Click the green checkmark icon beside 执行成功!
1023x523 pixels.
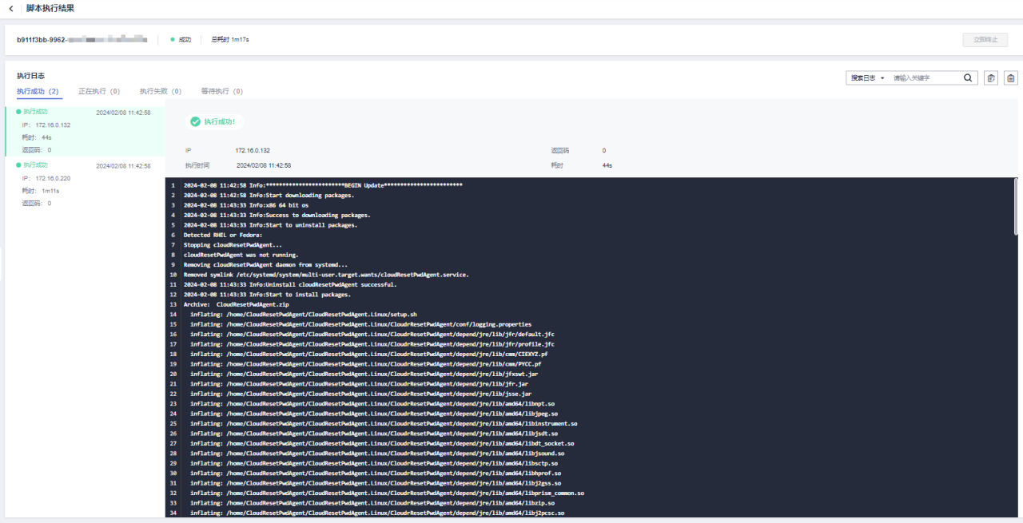(195, 121)
